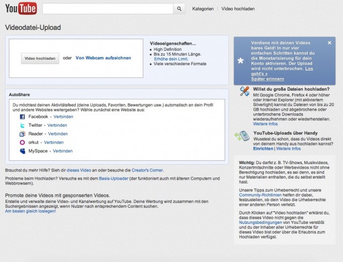Open Weitere Infos under large file uploads

pyautogui.click(x=266, y=124)
